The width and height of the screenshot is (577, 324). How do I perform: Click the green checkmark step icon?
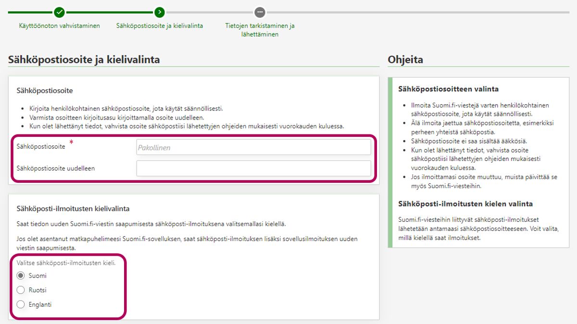59,12
